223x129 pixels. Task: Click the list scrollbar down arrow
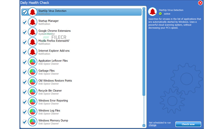point(144,126)
